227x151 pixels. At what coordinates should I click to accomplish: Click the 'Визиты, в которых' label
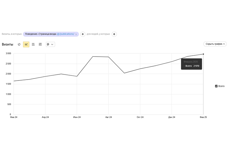(12, 34)
